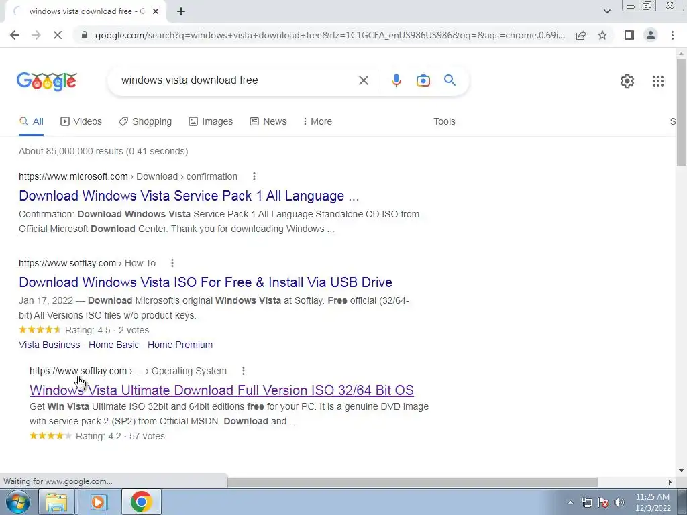Start voice search with microphone icon
The image size is (687, 515).
396,80
